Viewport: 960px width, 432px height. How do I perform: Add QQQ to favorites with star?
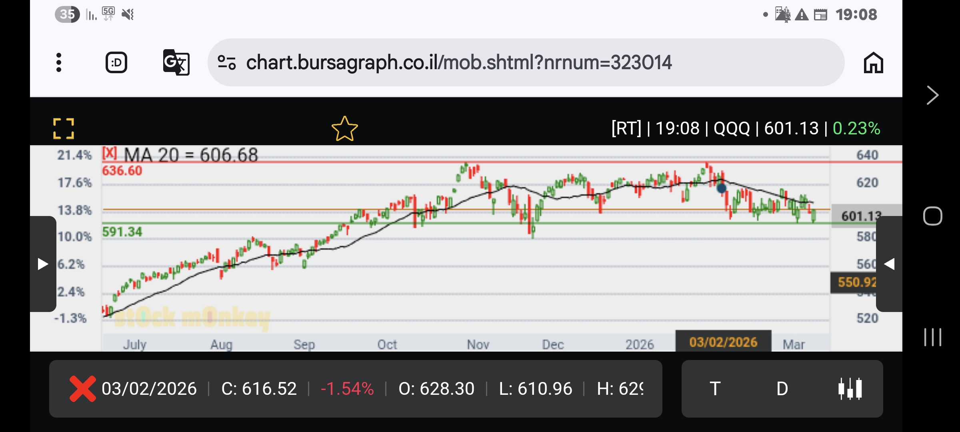[x=344, y=129]
